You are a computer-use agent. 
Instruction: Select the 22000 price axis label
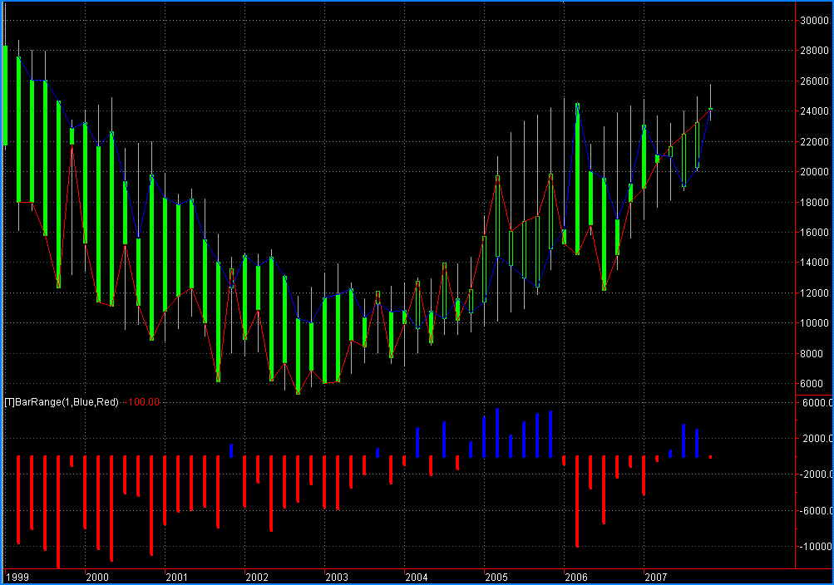[814, 142]
